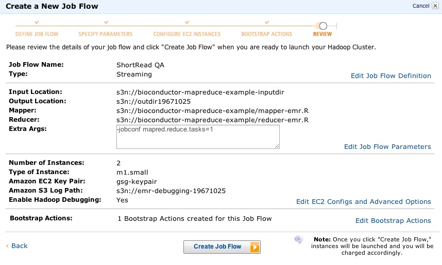Image resolution: width=442 pixels, height=265 pixels.
Task: Click the checkmark above Bootstrap Actions
Action: click(267, 23)
